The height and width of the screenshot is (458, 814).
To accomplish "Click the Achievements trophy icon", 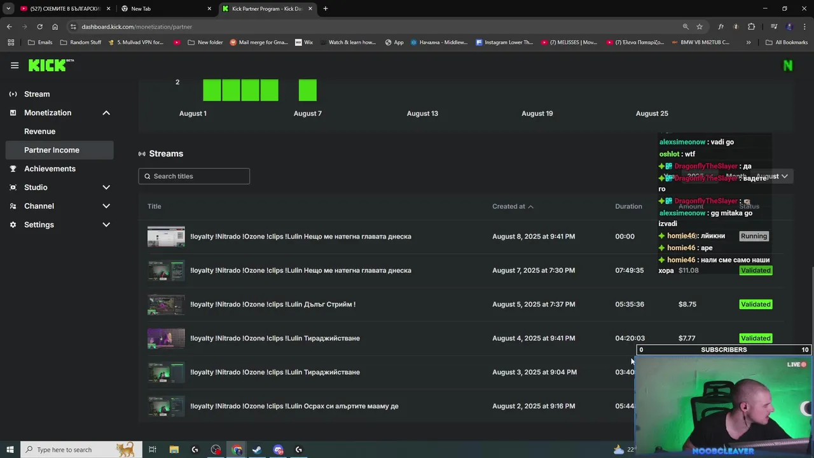I will 13,169.
